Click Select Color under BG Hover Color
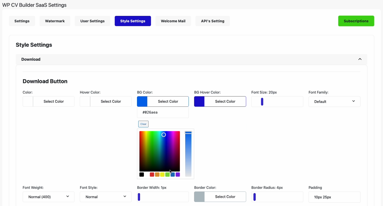The image size is (383, 206). tap(225, 101)
